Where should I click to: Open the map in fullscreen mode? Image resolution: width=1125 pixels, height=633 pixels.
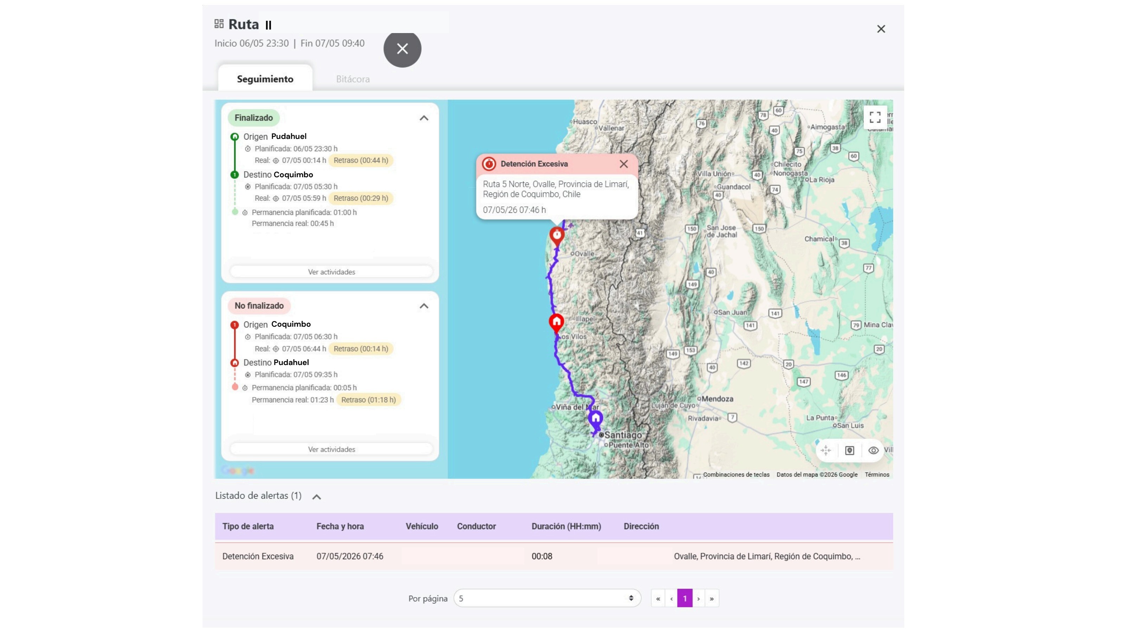pos(875,117)
